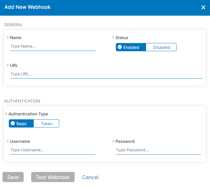Image resolution: width=210 pixels, height=186 pixels.
Task: Set webhook status to Enabled
Action: coord(131,47)
